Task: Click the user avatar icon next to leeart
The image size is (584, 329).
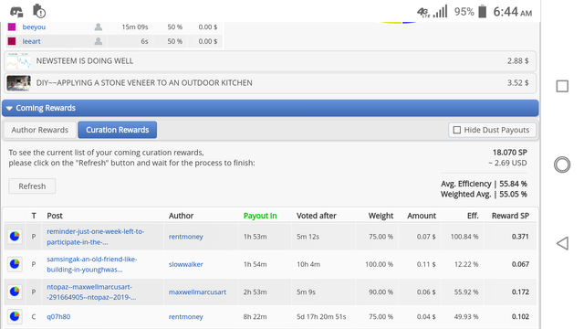Action: (99, 41)
